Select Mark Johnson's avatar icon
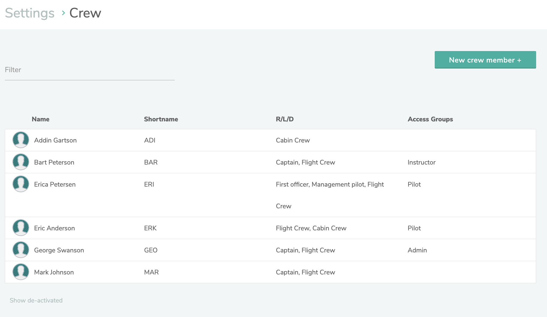The width and height of the screenshot is (547, 317). coord(21,272)
